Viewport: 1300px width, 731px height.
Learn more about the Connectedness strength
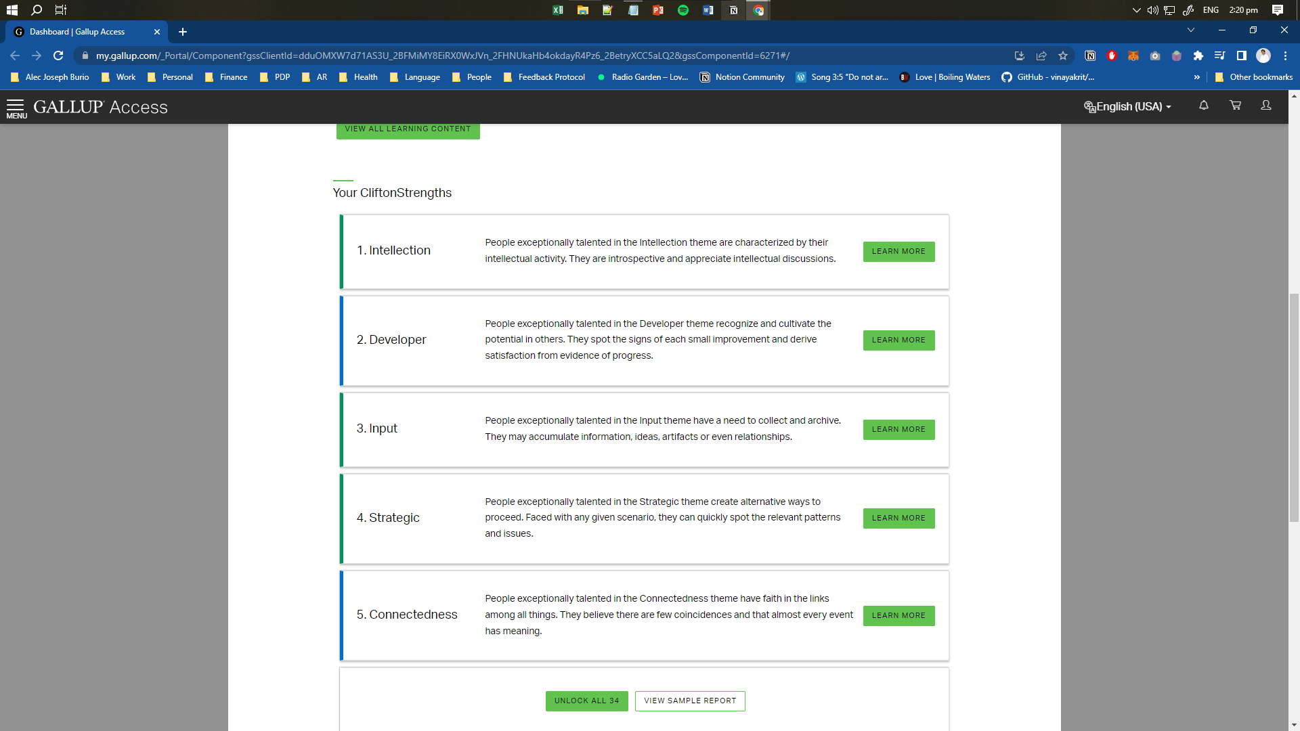(x=898, y=615)
